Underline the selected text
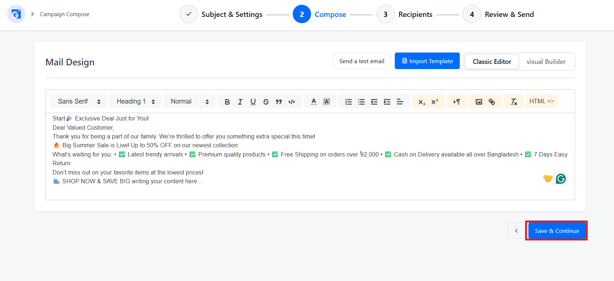The image size is (614, 281). point(253,102)
